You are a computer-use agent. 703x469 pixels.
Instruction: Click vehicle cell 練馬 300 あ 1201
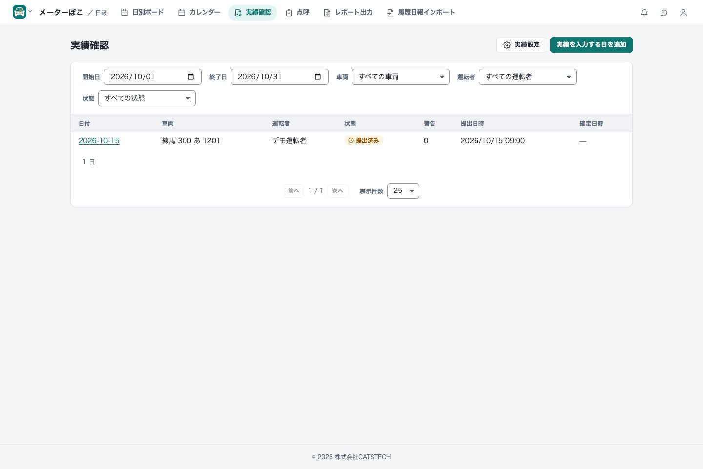click(x=191, y=141)
